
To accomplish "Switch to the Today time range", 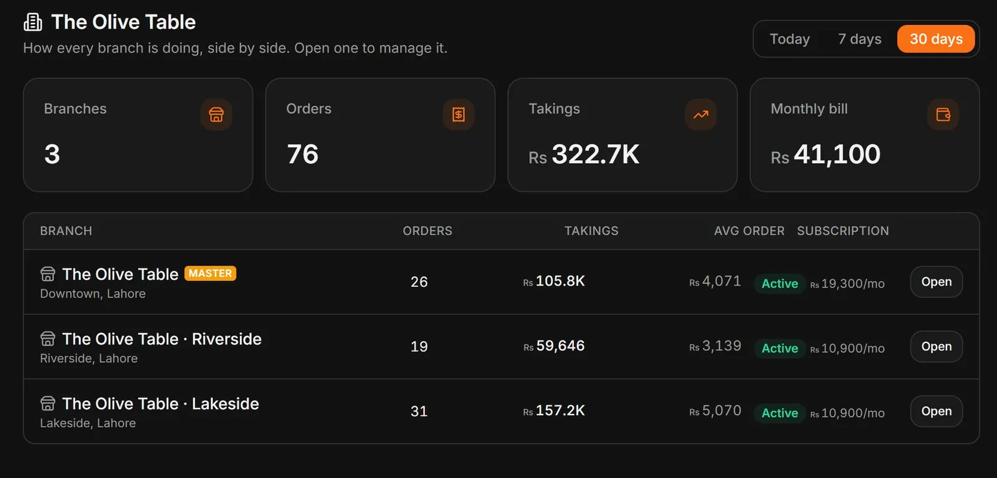I will [x=789, y=39].
